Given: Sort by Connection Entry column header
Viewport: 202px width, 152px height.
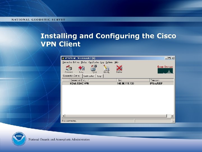Looking at the screenshot, I should pos(93,80).
